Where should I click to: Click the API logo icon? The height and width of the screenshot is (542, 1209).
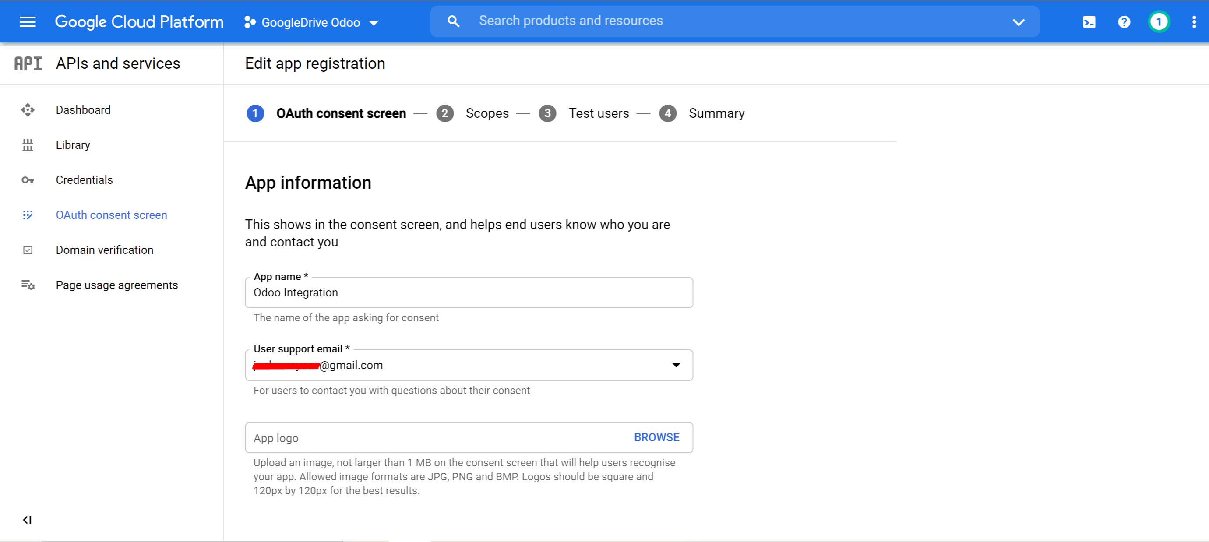pos(28,63)
